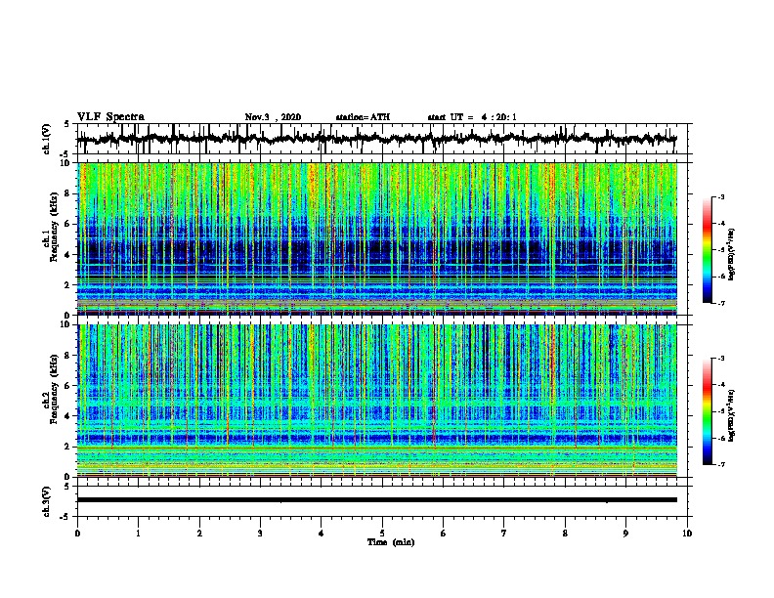Click the ch.2 spectrogram plot area
Viewport: 774px width, 598px height.
pos(377,401)
